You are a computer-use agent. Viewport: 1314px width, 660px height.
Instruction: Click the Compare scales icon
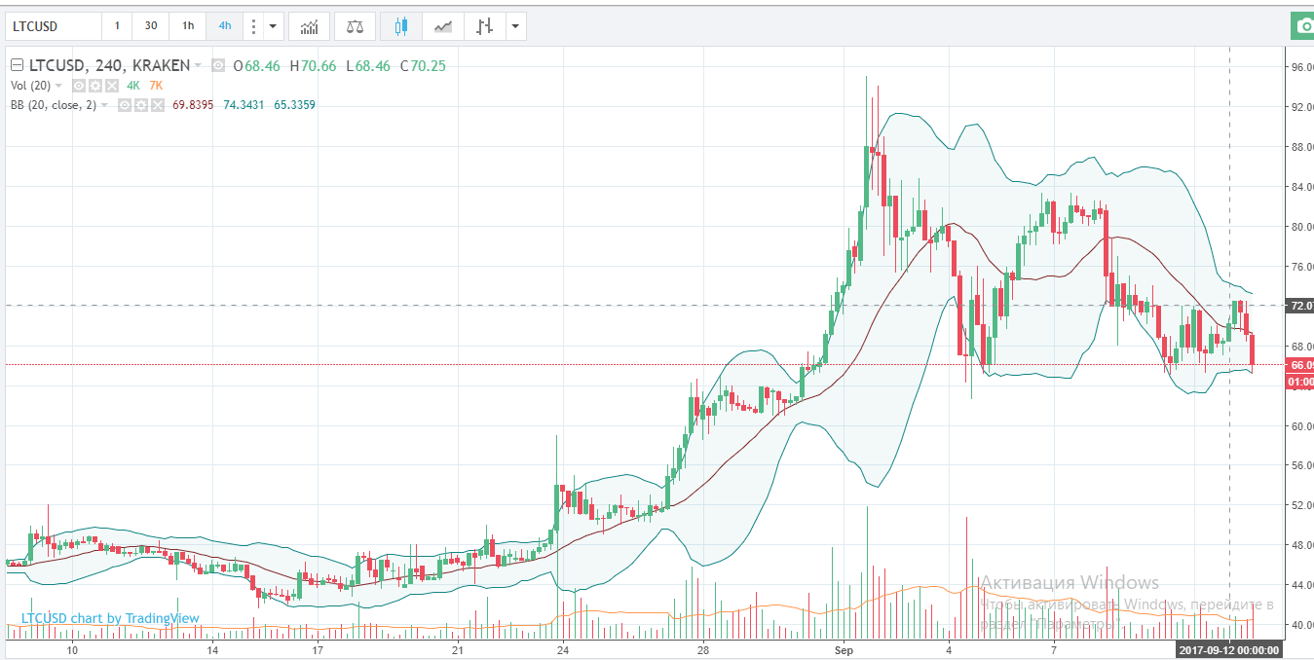coord(355,26)
